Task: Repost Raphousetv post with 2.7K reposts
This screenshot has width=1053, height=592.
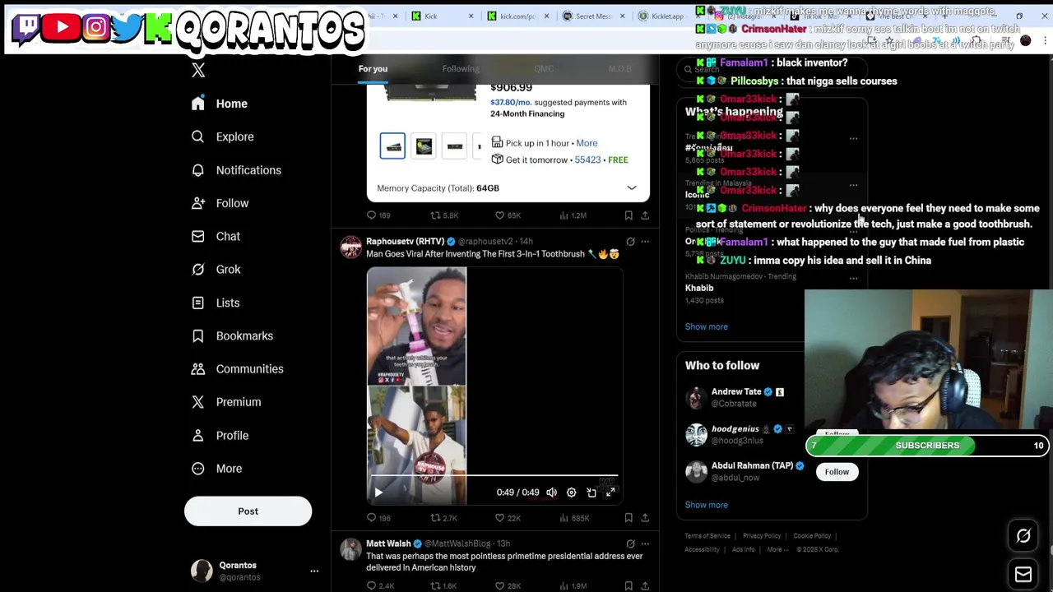Action: point(444,518)
